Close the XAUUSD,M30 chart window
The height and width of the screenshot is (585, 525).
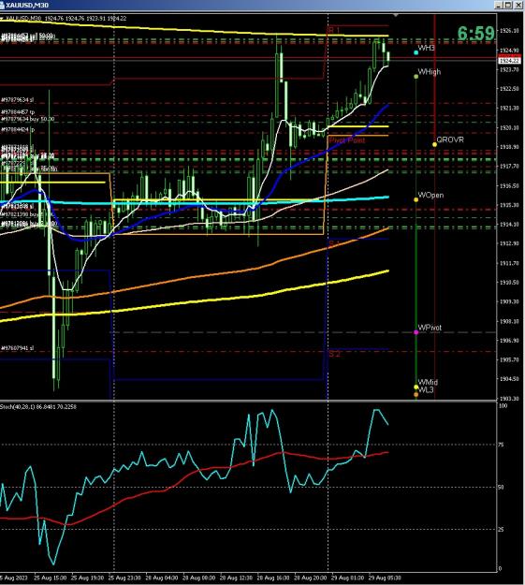point(518,5)
